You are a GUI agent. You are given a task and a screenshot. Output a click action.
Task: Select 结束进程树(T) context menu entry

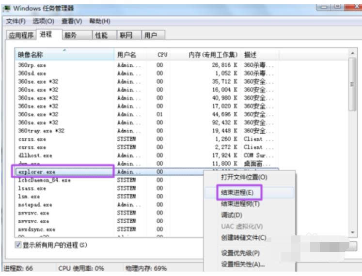pos(240,204)
